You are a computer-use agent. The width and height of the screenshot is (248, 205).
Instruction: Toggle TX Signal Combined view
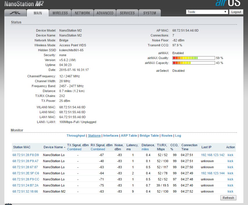tap(74, 149)
